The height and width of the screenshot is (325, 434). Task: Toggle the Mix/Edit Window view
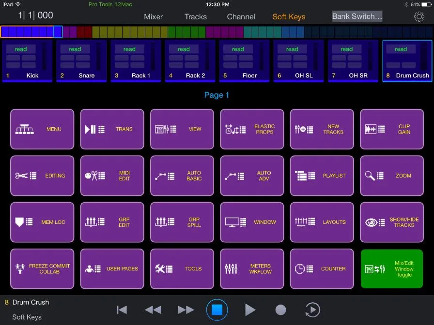coord(392,269)
